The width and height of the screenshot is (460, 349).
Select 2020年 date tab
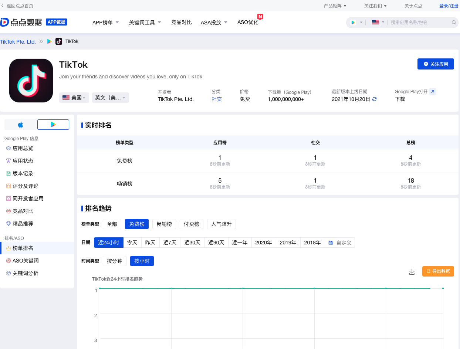click(x=264, y=243)
